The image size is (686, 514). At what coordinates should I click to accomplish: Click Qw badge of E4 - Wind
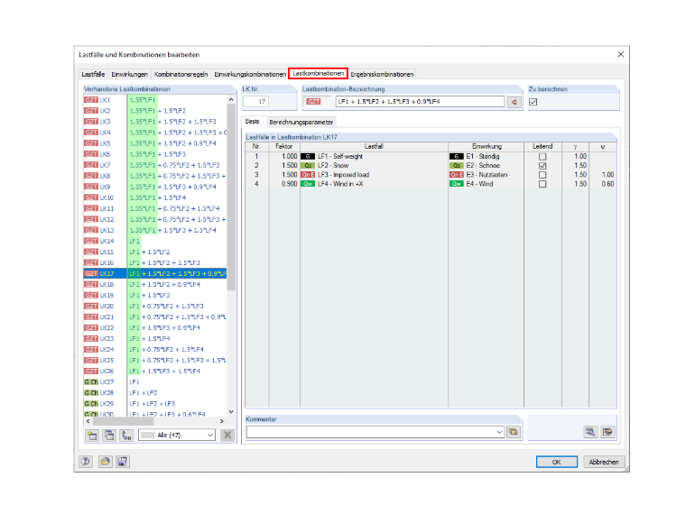pyautogui.click(x=457, y=184)
